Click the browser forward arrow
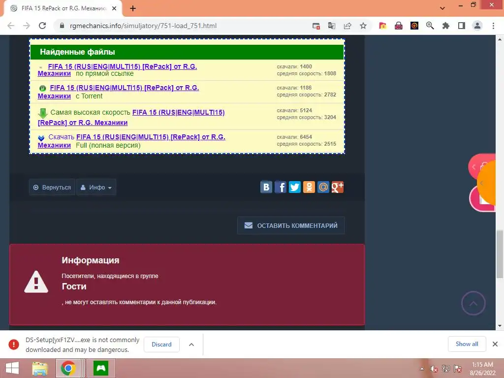This screenshot has width=504, height=378. (x=27, y=26)
